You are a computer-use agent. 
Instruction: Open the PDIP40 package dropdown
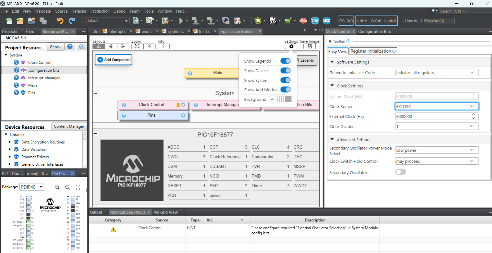click(32, 187)
